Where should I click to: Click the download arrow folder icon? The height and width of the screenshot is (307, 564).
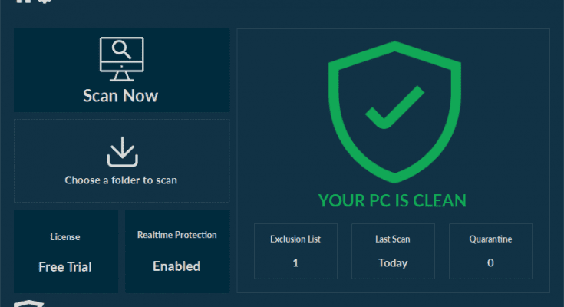click(x=121, y=152)
